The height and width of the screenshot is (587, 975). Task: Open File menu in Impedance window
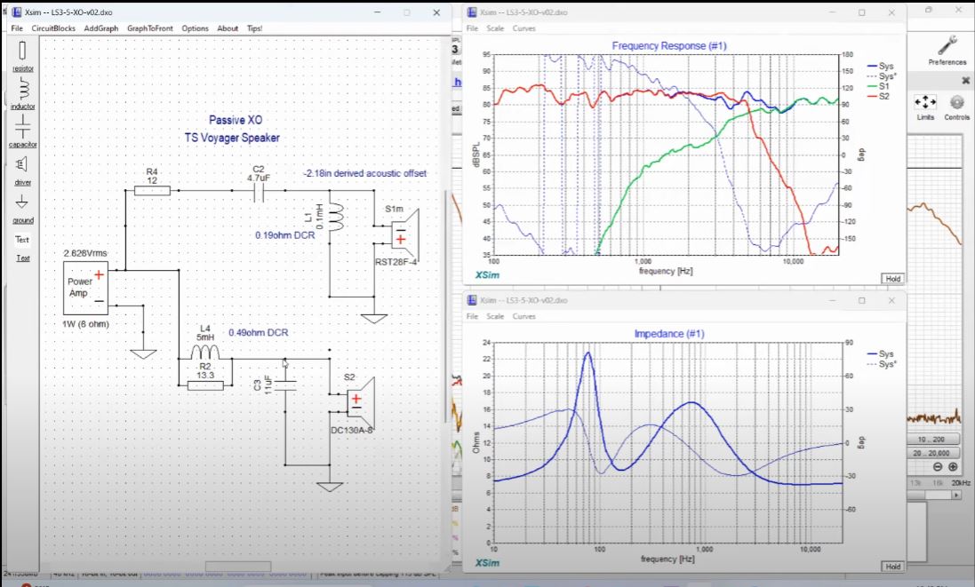473,316
